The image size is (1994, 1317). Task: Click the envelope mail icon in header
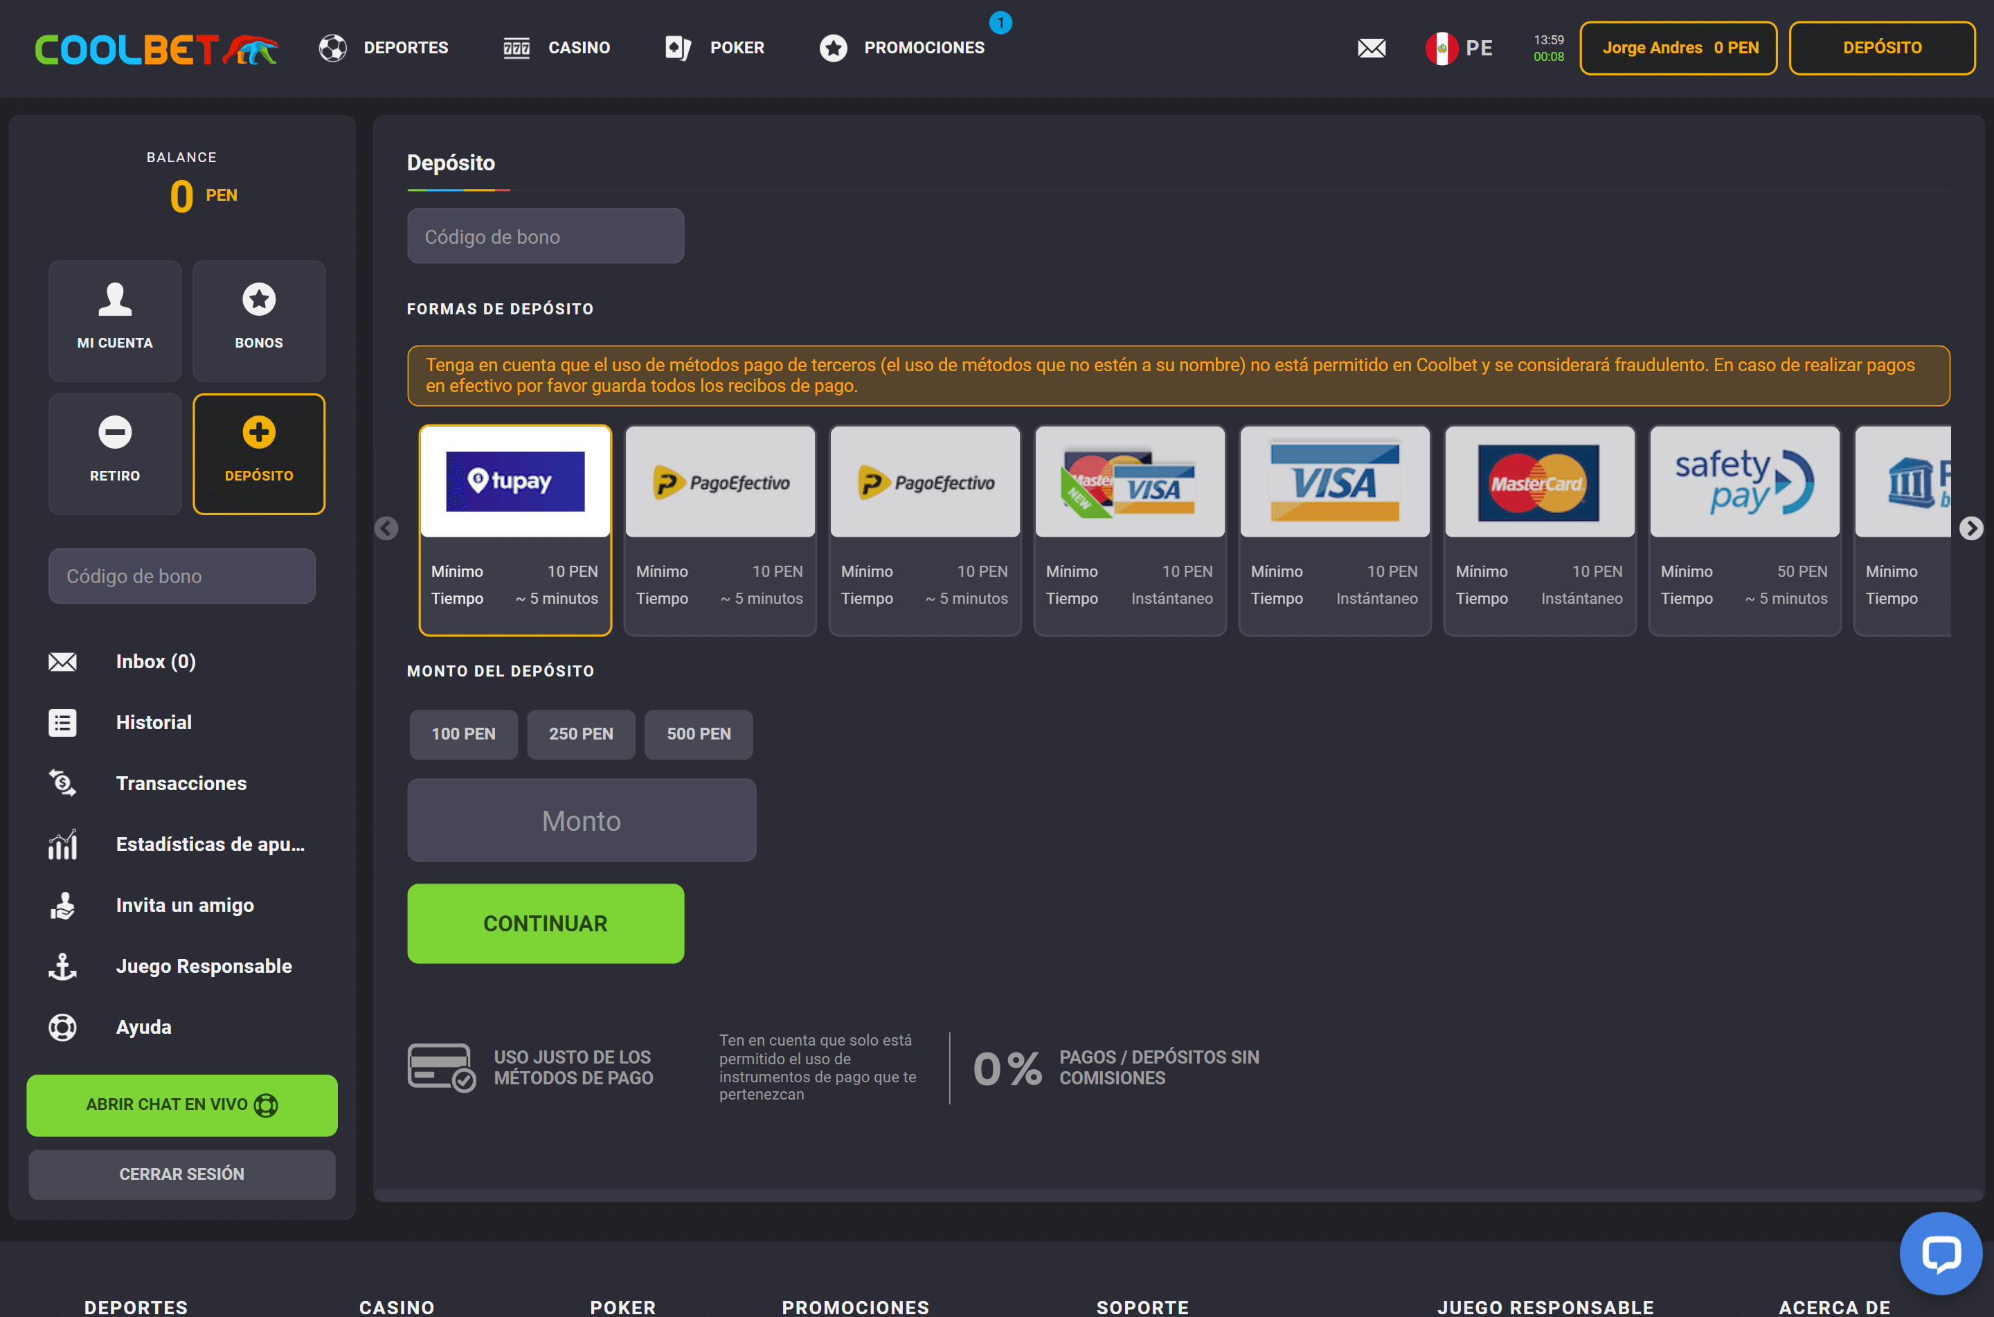1371,48
